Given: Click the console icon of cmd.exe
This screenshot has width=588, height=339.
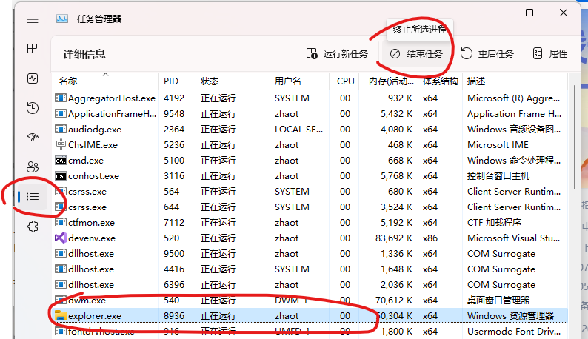Looking at the screenshot, I should click(61, 161).
